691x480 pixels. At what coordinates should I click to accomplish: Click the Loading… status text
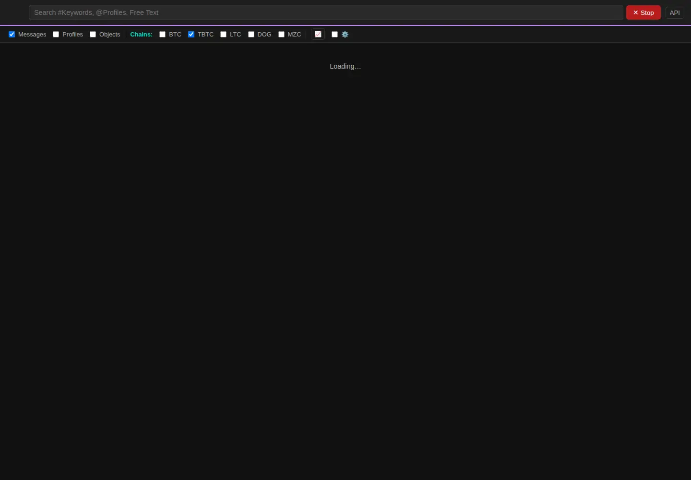345,66
